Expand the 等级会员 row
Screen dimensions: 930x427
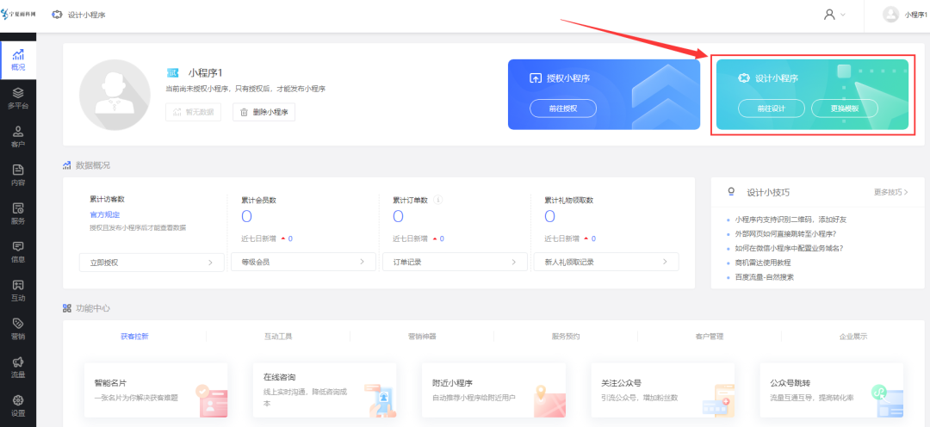tap(302, 262)
